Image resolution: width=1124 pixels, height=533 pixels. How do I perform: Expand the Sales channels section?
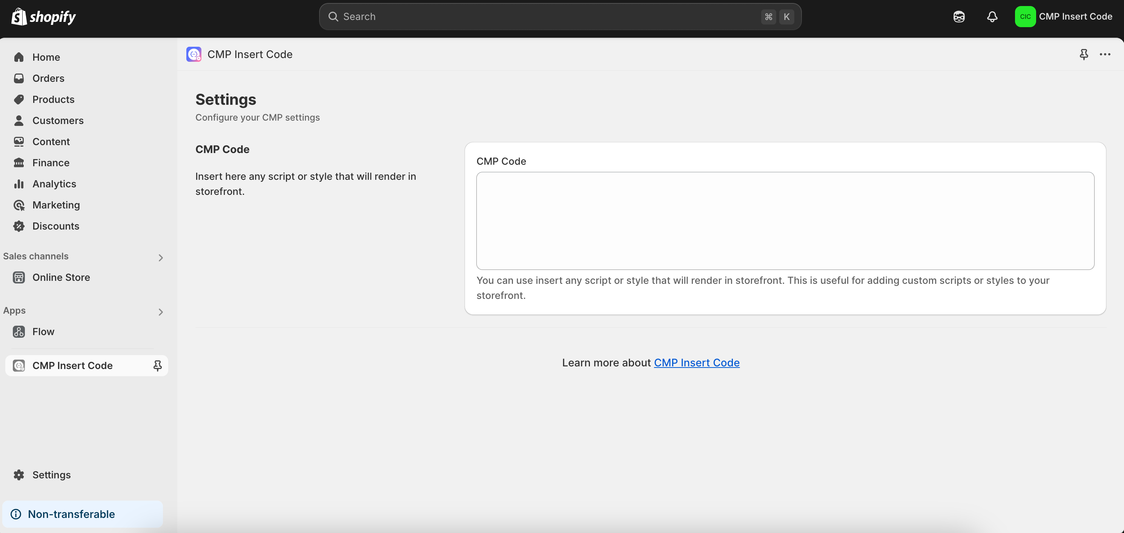(x=161, y=257)
